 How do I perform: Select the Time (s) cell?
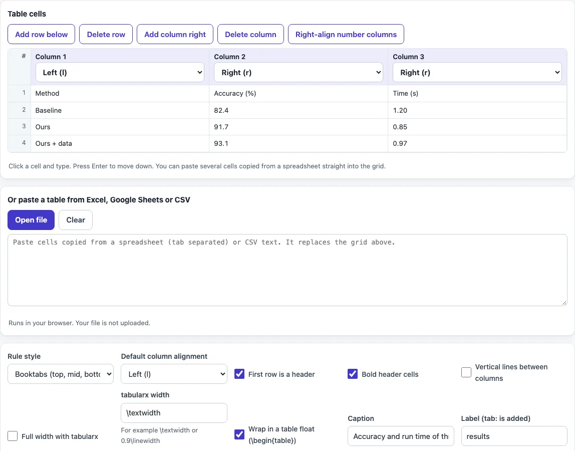coord(477,94)
